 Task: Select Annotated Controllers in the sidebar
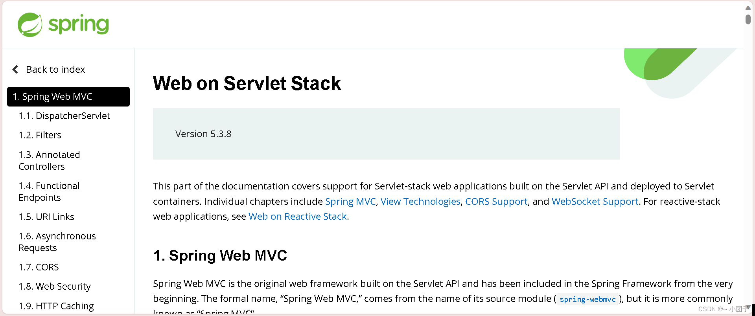point(49,160)
